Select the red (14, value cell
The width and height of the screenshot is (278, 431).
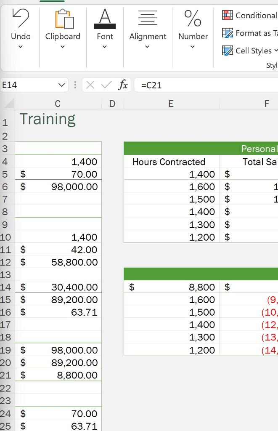click(x=249, y=350)
